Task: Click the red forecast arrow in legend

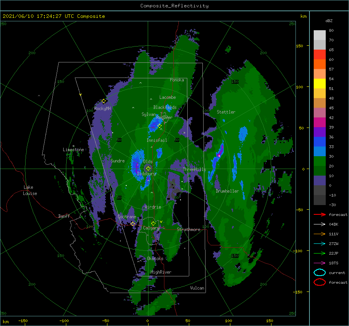Action: point(320,214)
